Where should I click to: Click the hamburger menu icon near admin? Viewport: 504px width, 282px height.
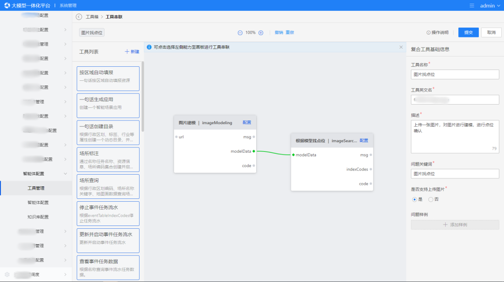click(472, 6)
